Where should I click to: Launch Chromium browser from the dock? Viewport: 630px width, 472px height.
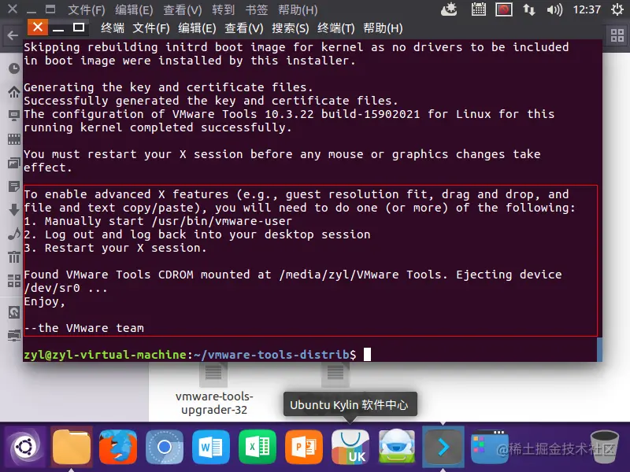(165, 447)
